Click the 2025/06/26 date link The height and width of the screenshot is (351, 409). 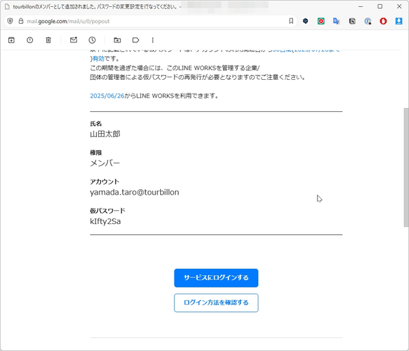pos(107,96)
